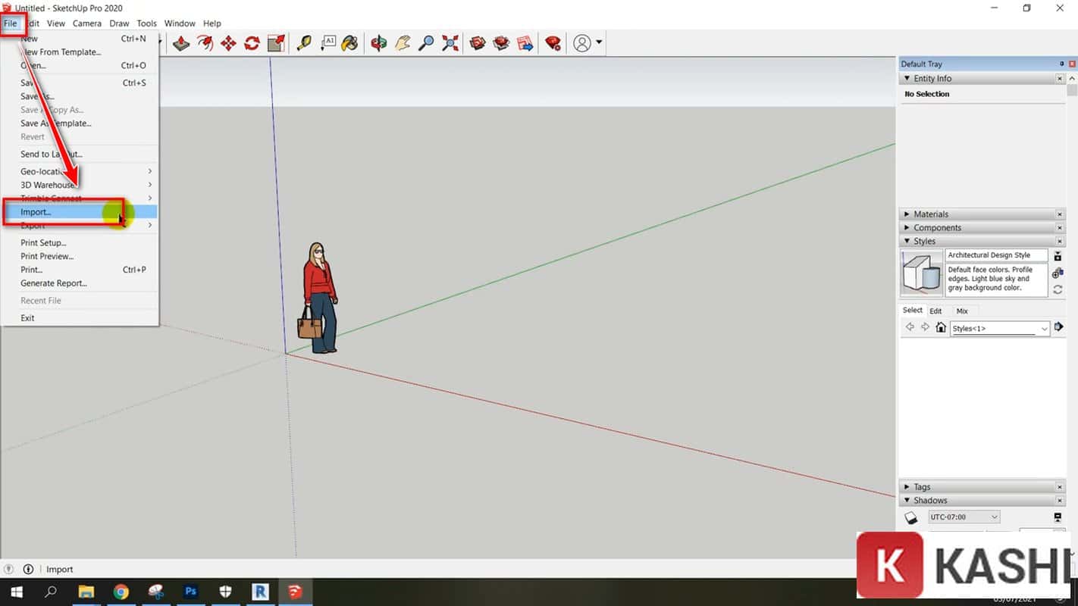Toggle the shadows display icon in Shadows panel
1078x606 pixels.
[x=910, y=517]
